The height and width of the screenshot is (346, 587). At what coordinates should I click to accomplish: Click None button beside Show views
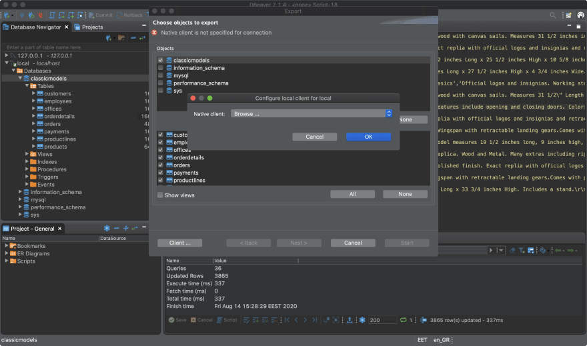tap(405, 194)
